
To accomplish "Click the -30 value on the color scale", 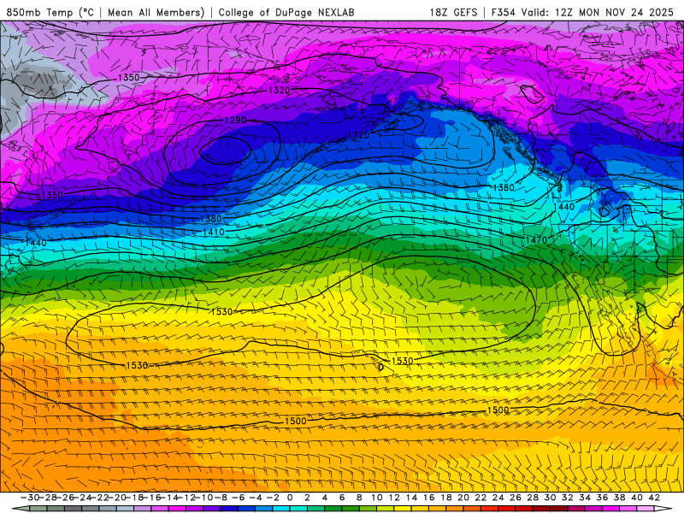I will point(30,498).
